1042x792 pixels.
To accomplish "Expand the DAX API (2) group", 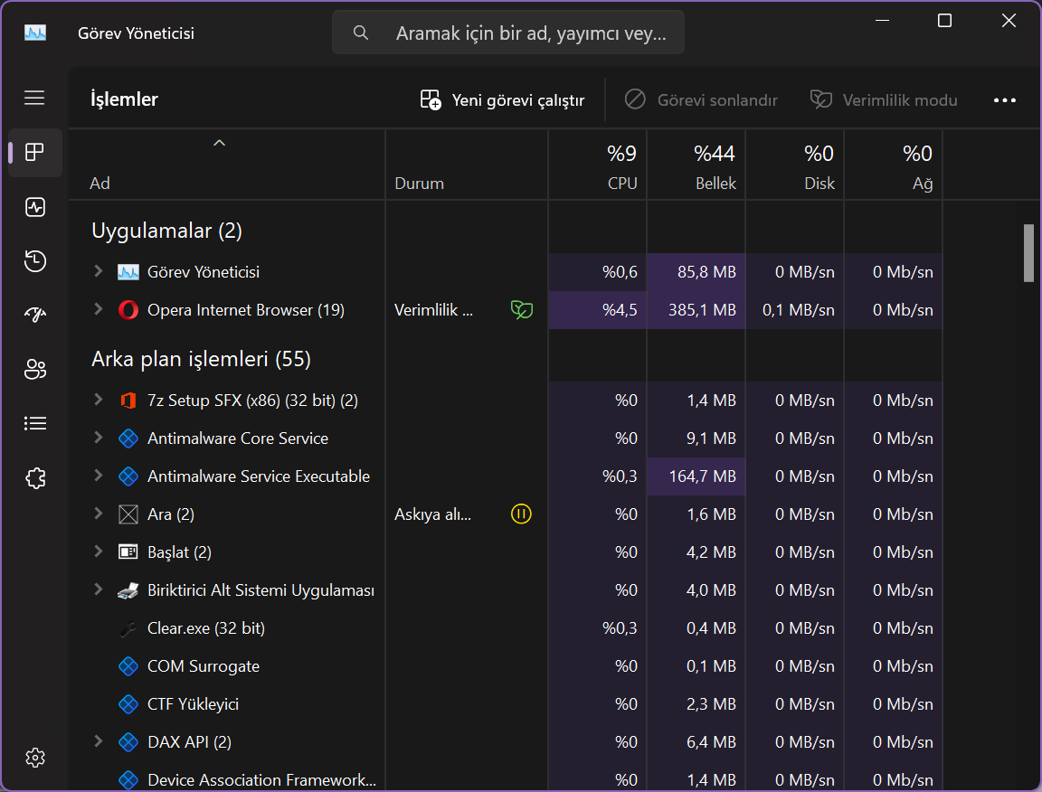I will (x=99, y=740).
